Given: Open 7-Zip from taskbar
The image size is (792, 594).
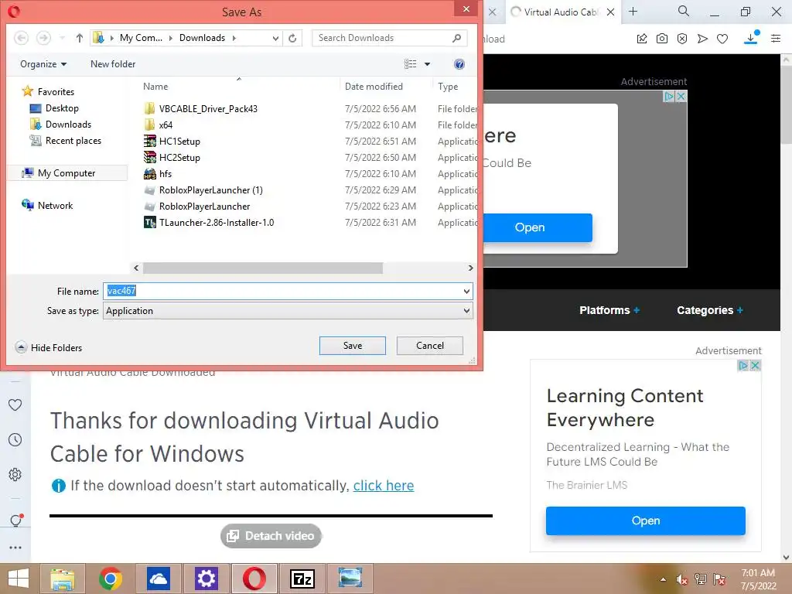Looking at the screenshot, I should 302,579.
